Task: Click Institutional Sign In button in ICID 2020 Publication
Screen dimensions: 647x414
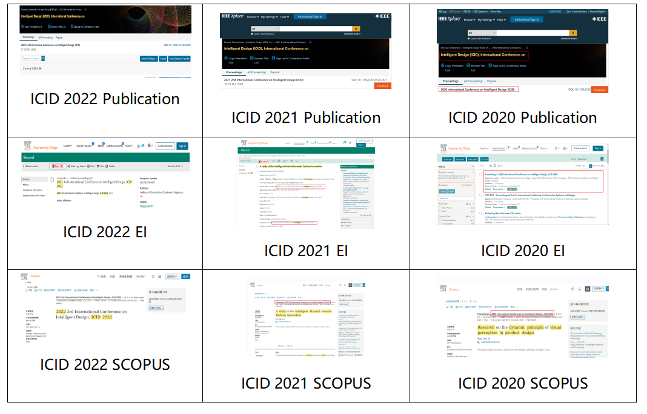Action: click(526, 19)
